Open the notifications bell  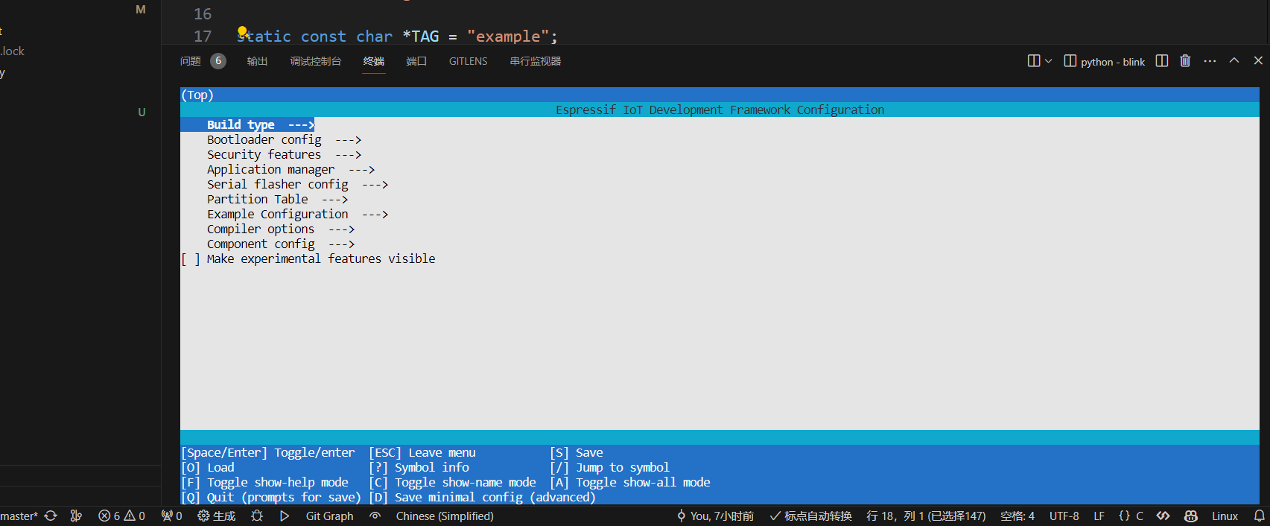[1259, 516]
